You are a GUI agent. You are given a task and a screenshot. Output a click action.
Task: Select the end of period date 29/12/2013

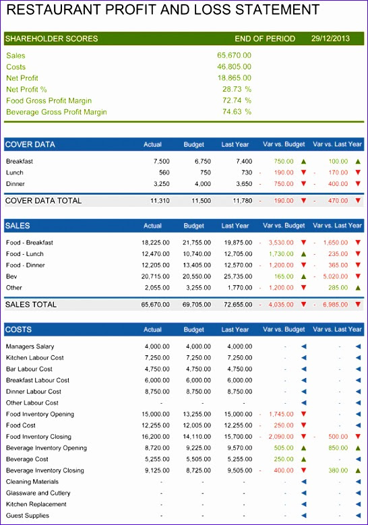click(330, 38)
